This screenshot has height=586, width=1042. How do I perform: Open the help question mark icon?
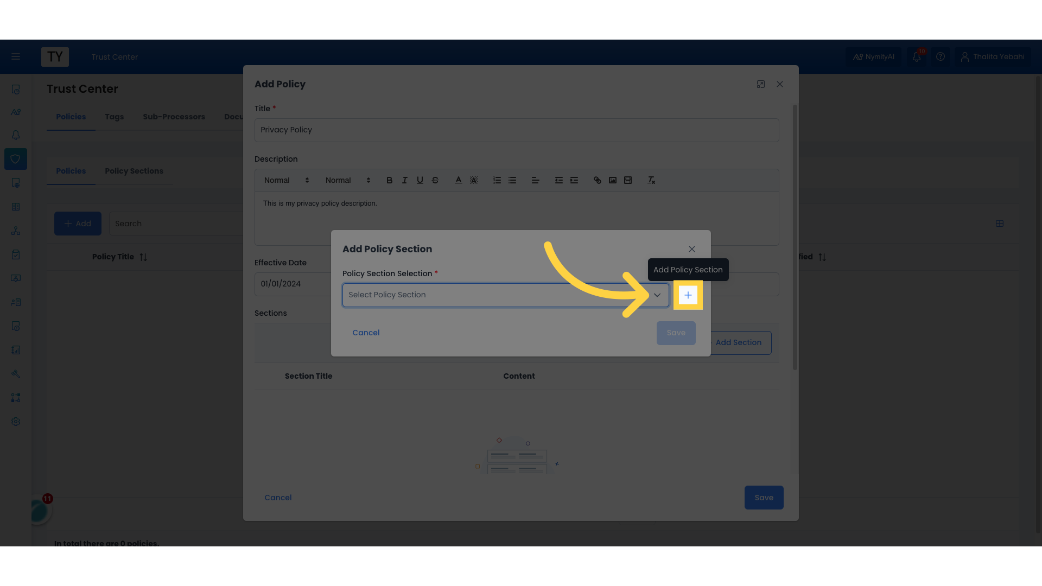(x=941, y=56)
